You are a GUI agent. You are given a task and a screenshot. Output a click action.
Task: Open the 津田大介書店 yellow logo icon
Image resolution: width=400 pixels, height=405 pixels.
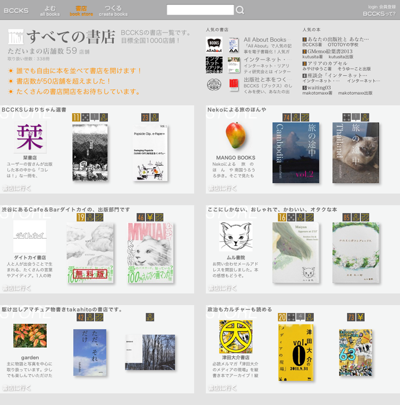235,337
